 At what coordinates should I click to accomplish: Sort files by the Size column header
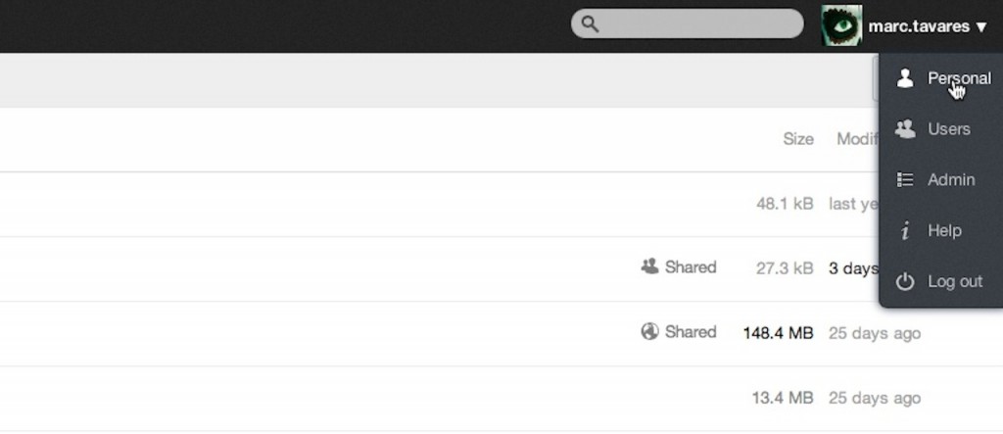(797, 139)
